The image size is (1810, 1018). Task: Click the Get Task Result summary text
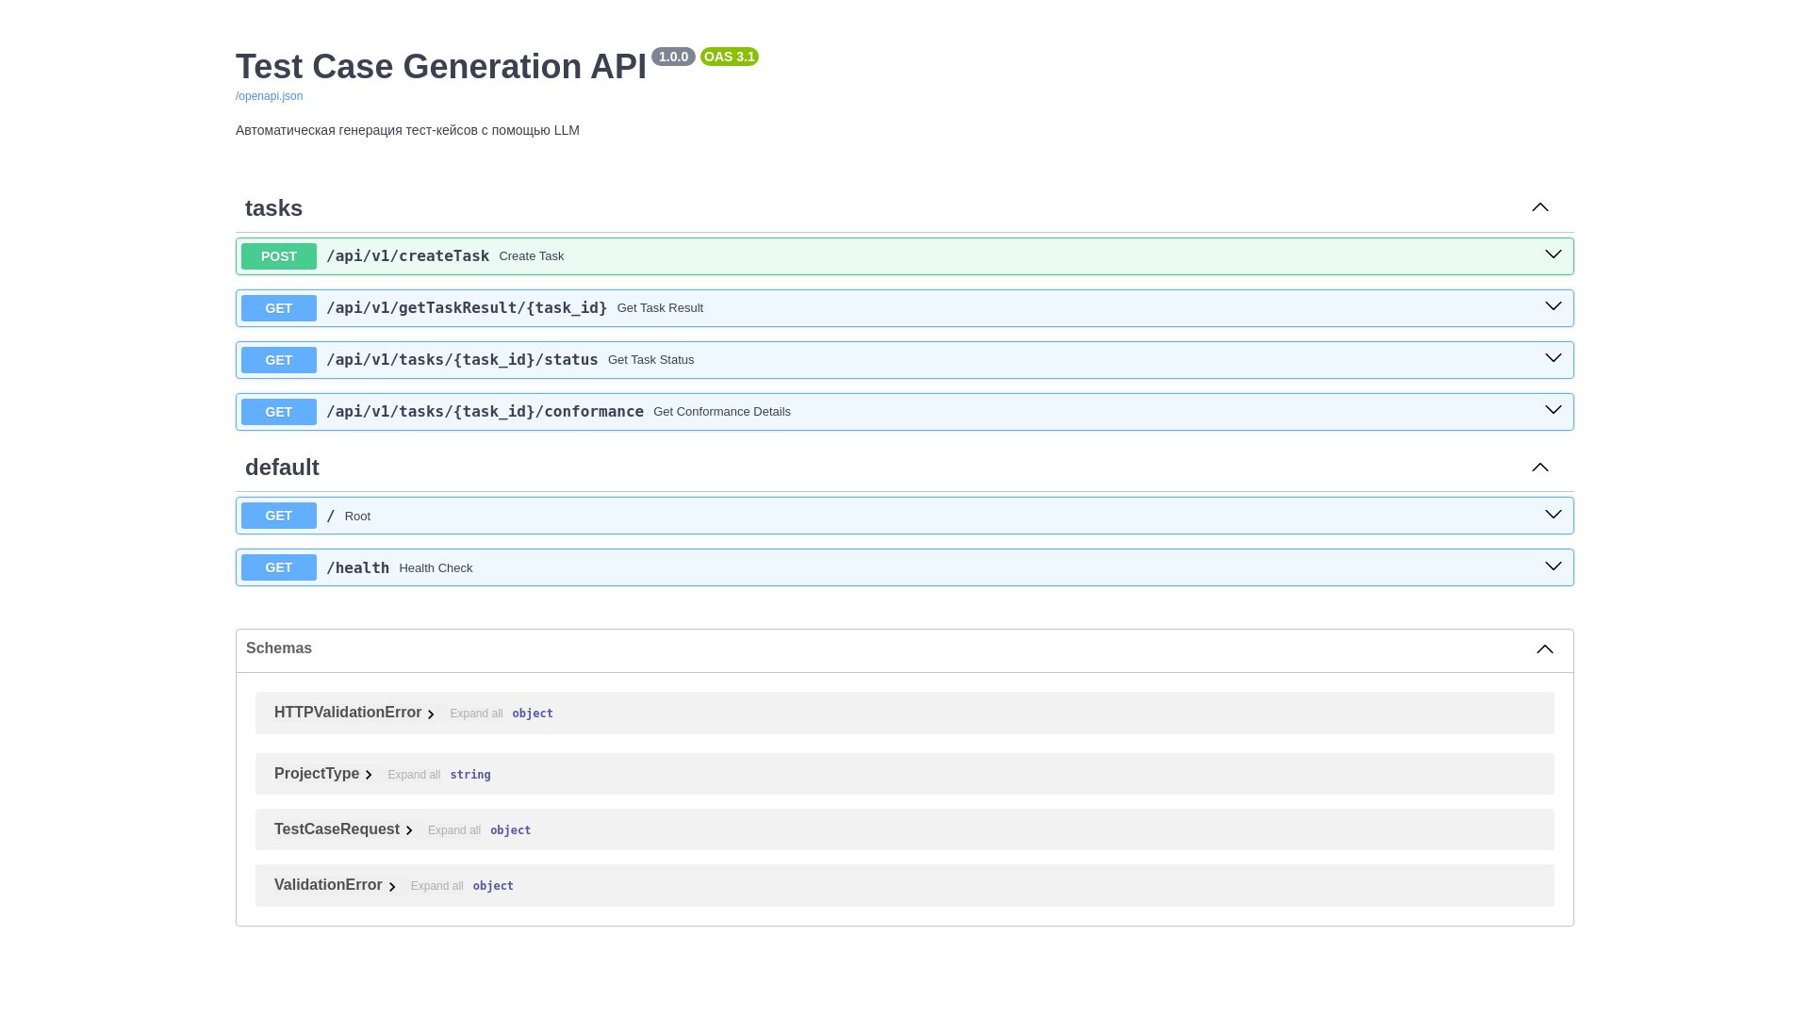(660, 308)
